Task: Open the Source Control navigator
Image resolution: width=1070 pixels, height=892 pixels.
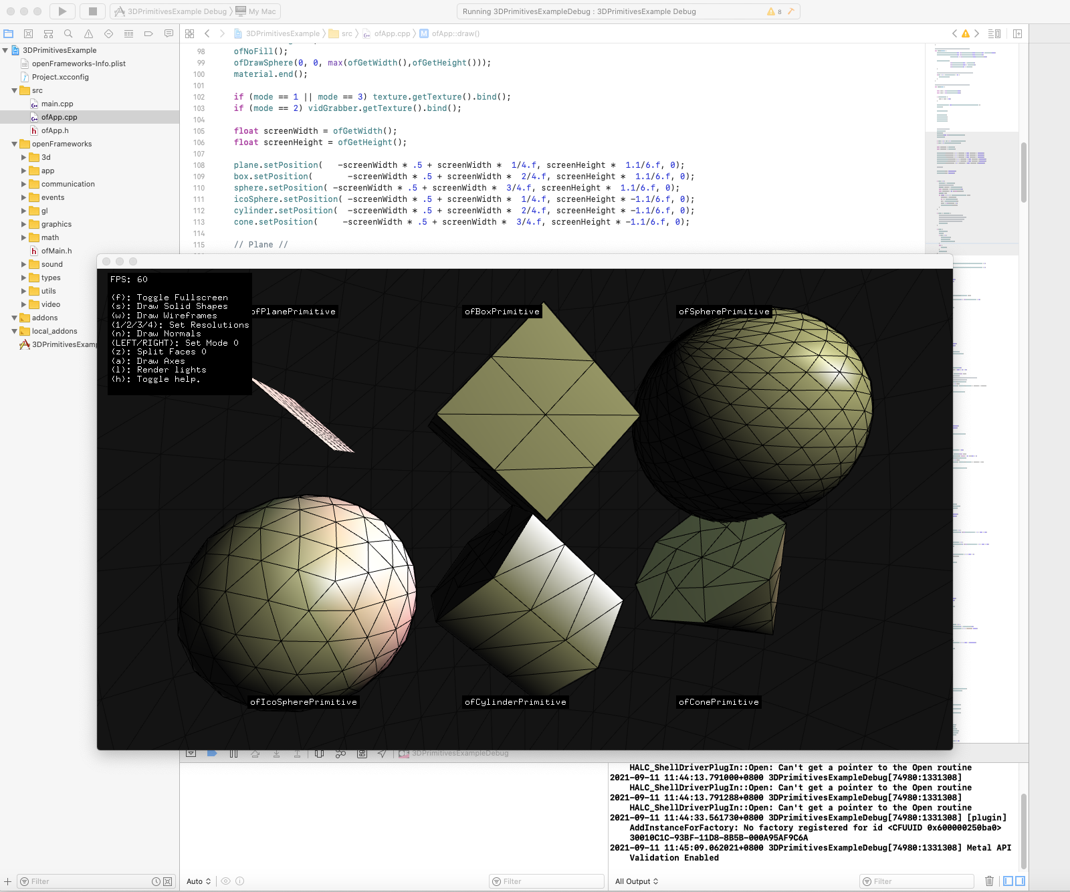Action: [x=28, y=33]
